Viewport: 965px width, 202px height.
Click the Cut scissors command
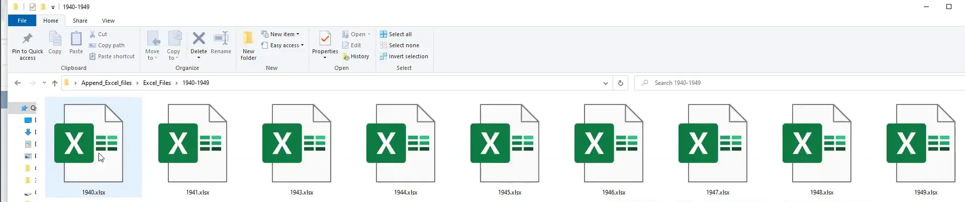click(98, 34)
